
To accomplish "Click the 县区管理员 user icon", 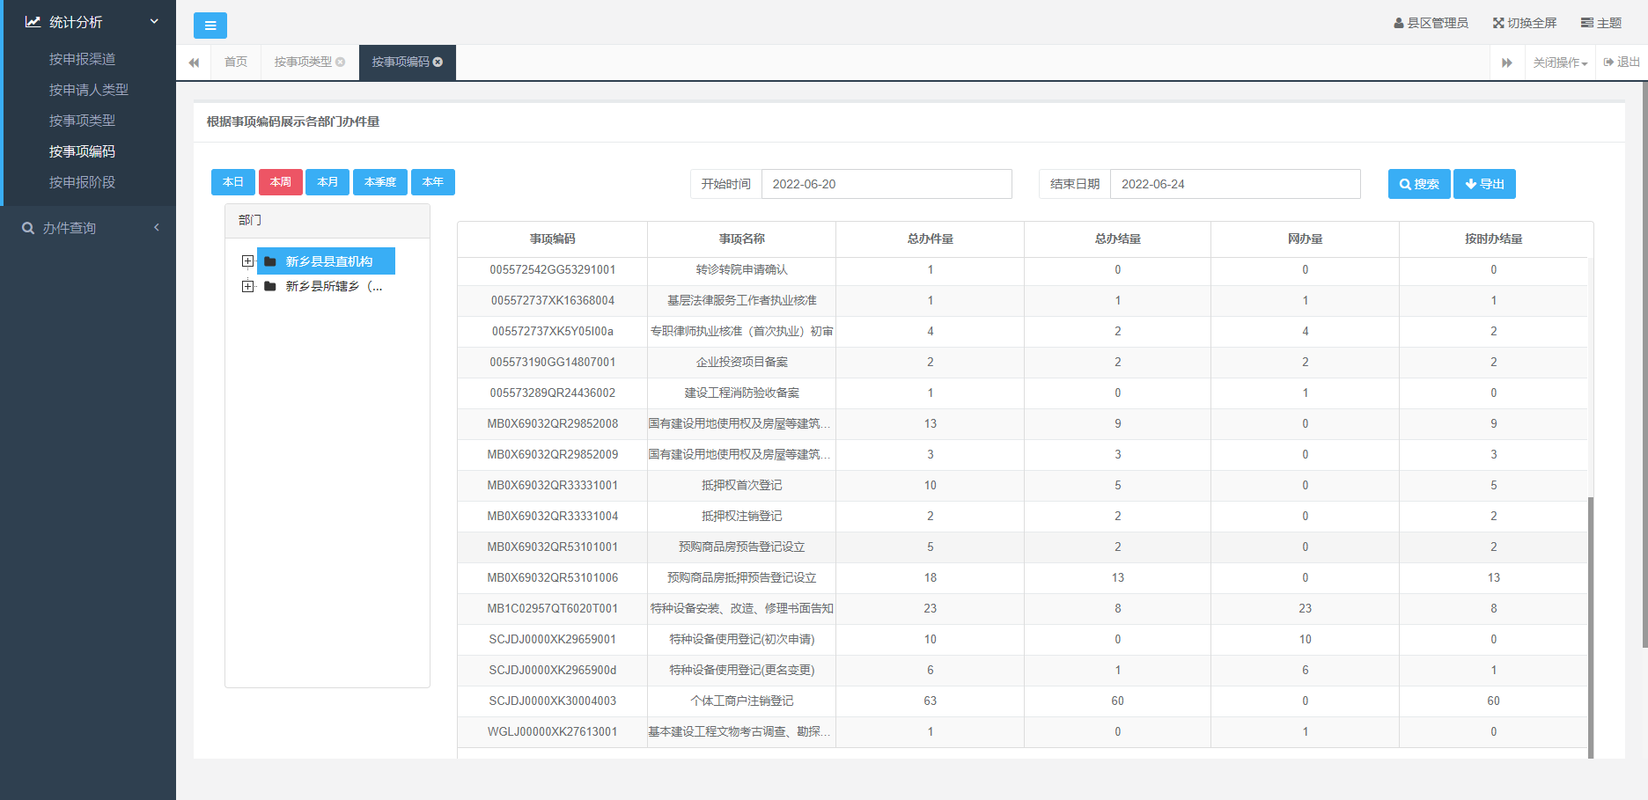I will click(x=1398, y=23).
